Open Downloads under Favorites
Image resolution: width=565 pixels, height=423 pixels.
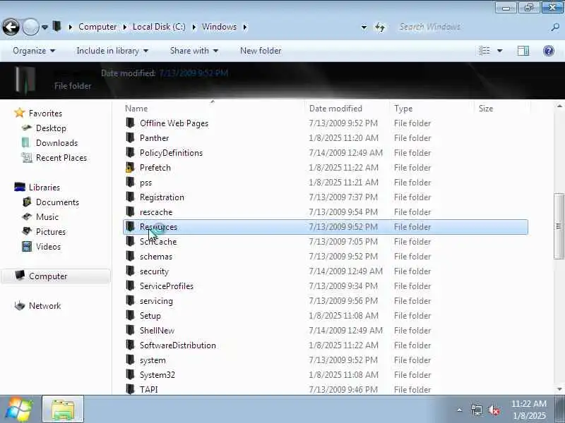[x=56, y=143]
